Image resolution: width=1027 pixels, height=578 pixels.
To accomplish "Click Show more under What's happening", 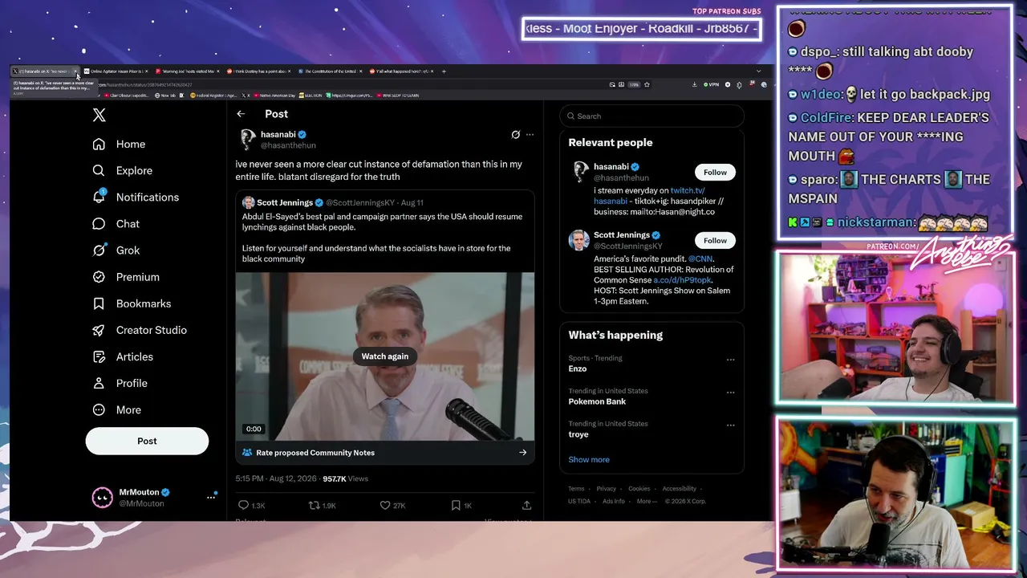I will pyautogui.click(x=589, y=460).
